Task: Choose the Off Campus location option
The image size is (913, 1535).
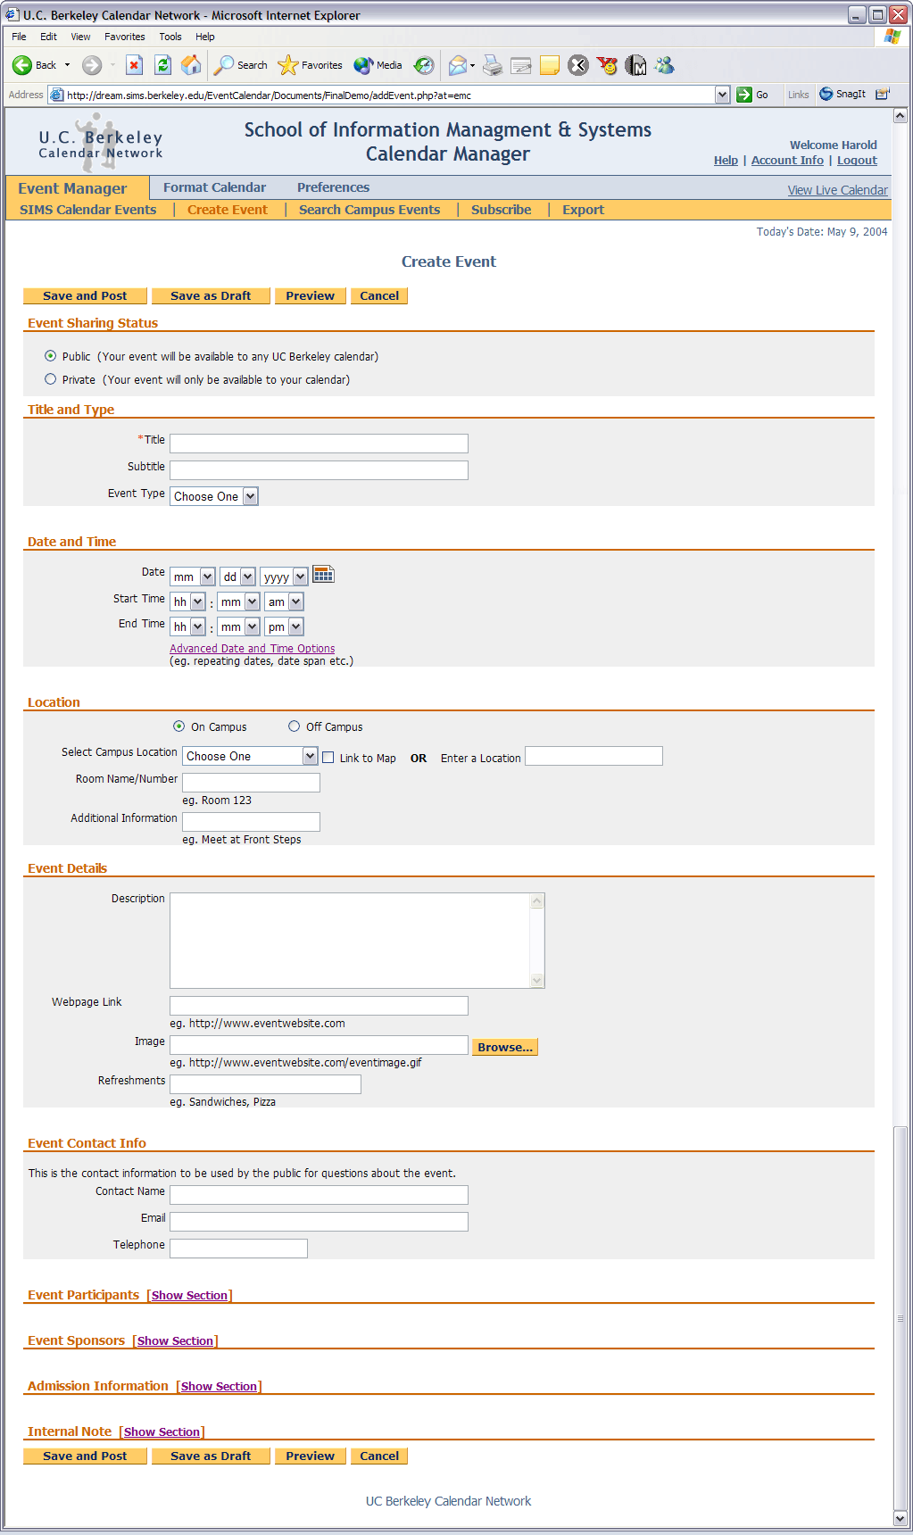Action: [295, 726]
